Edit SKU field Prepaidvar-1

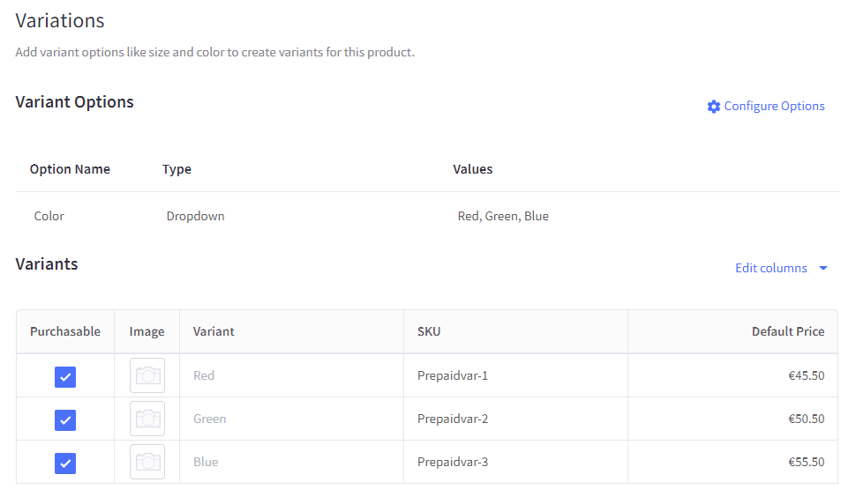click(x=515, y=375)
